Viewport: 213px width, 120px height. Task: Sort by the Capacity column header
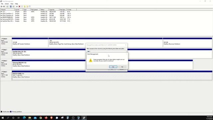54,10
